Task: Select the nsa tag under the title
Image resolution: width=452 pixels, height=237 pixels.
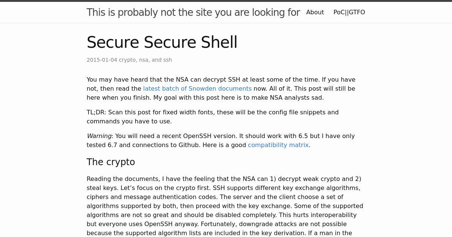Action: (x=144, y=60)
